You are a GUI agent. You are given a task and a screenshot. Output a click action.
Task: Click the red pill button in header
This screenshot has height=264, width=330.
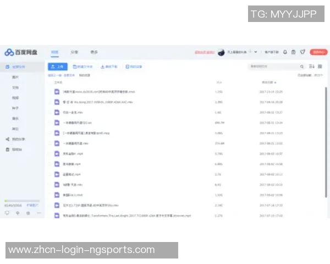point(318,52)
